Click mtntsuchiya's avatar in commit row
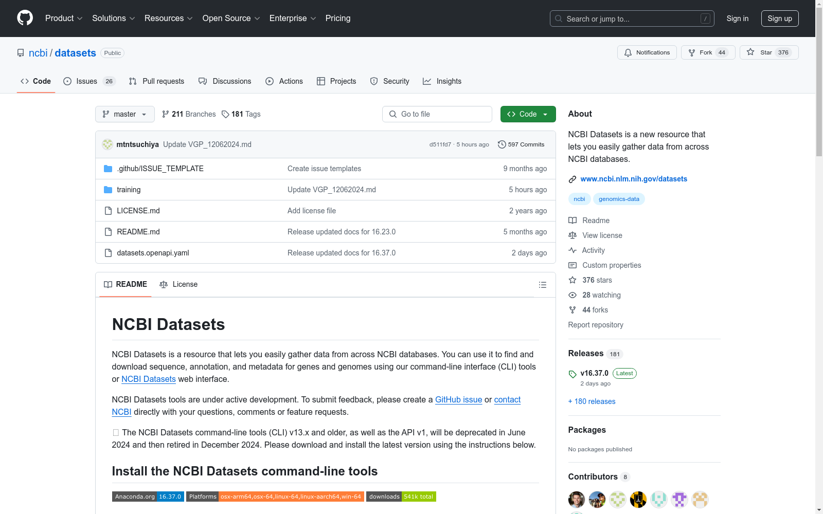The image size is (823, 514). point(108,144)
